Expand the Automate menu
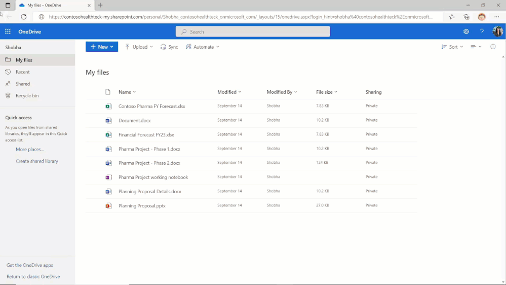This screenshot has width=506, height=285. click(x=203, y=47)
